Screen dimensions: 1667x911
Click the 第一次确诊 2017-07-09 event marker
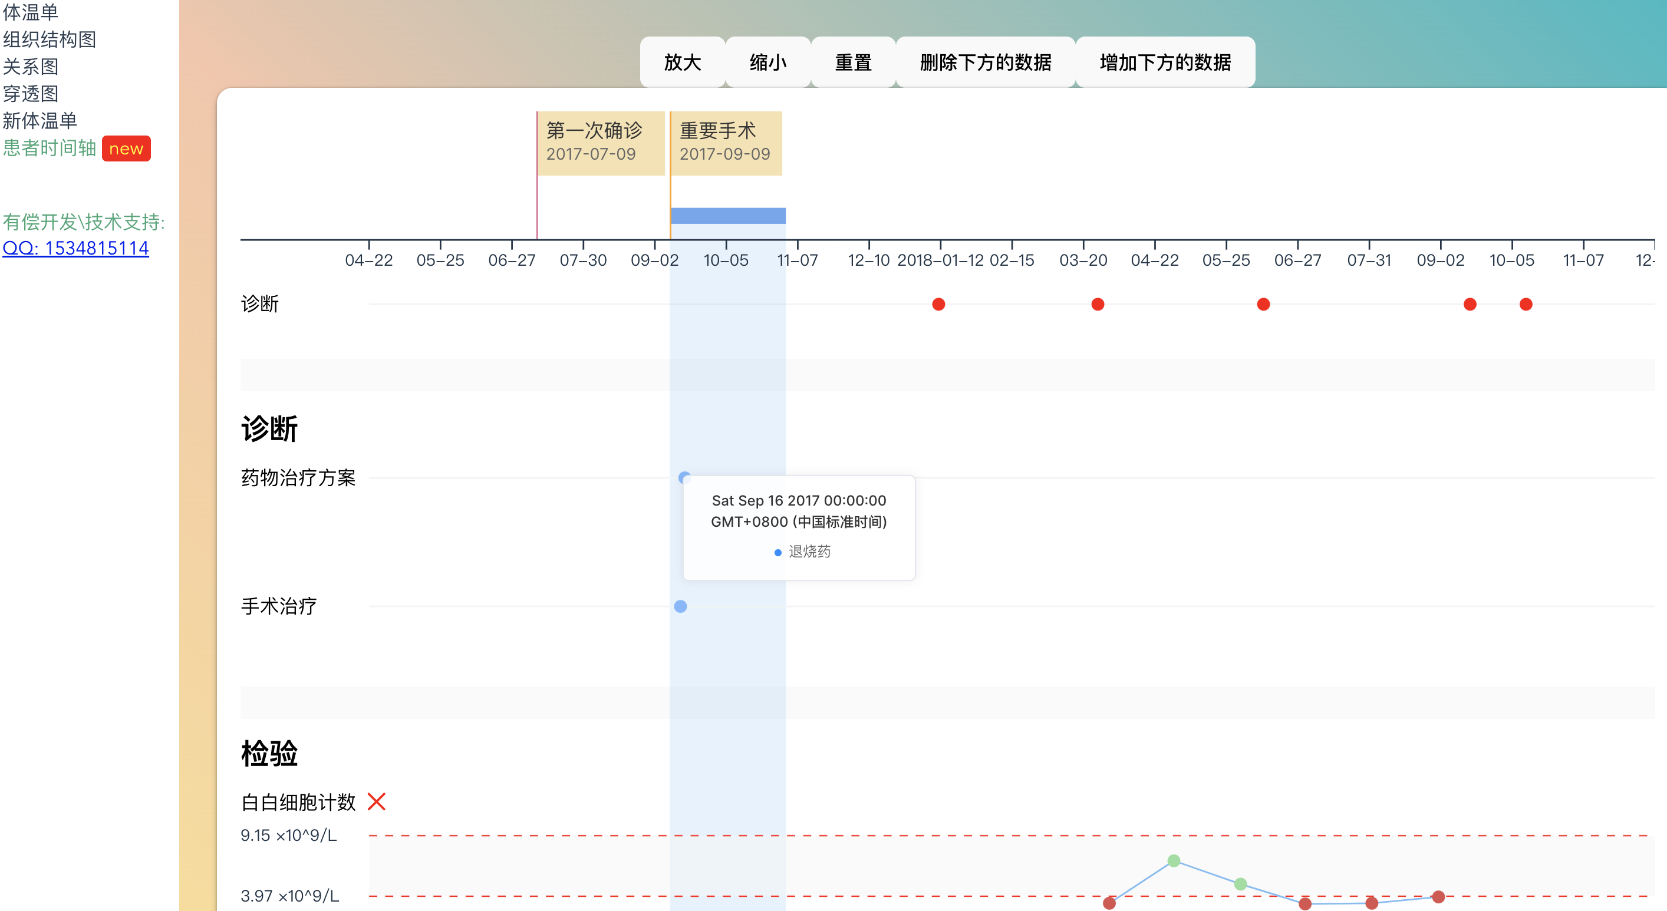point(601,143)
